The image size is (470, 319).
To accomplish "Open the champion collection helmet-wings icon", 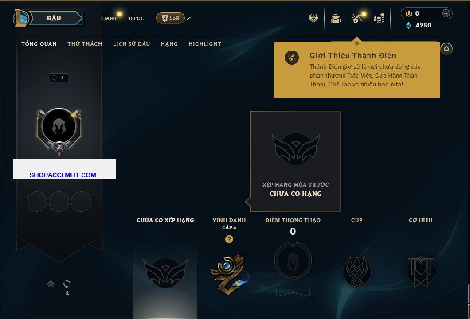I will [313, 19].
